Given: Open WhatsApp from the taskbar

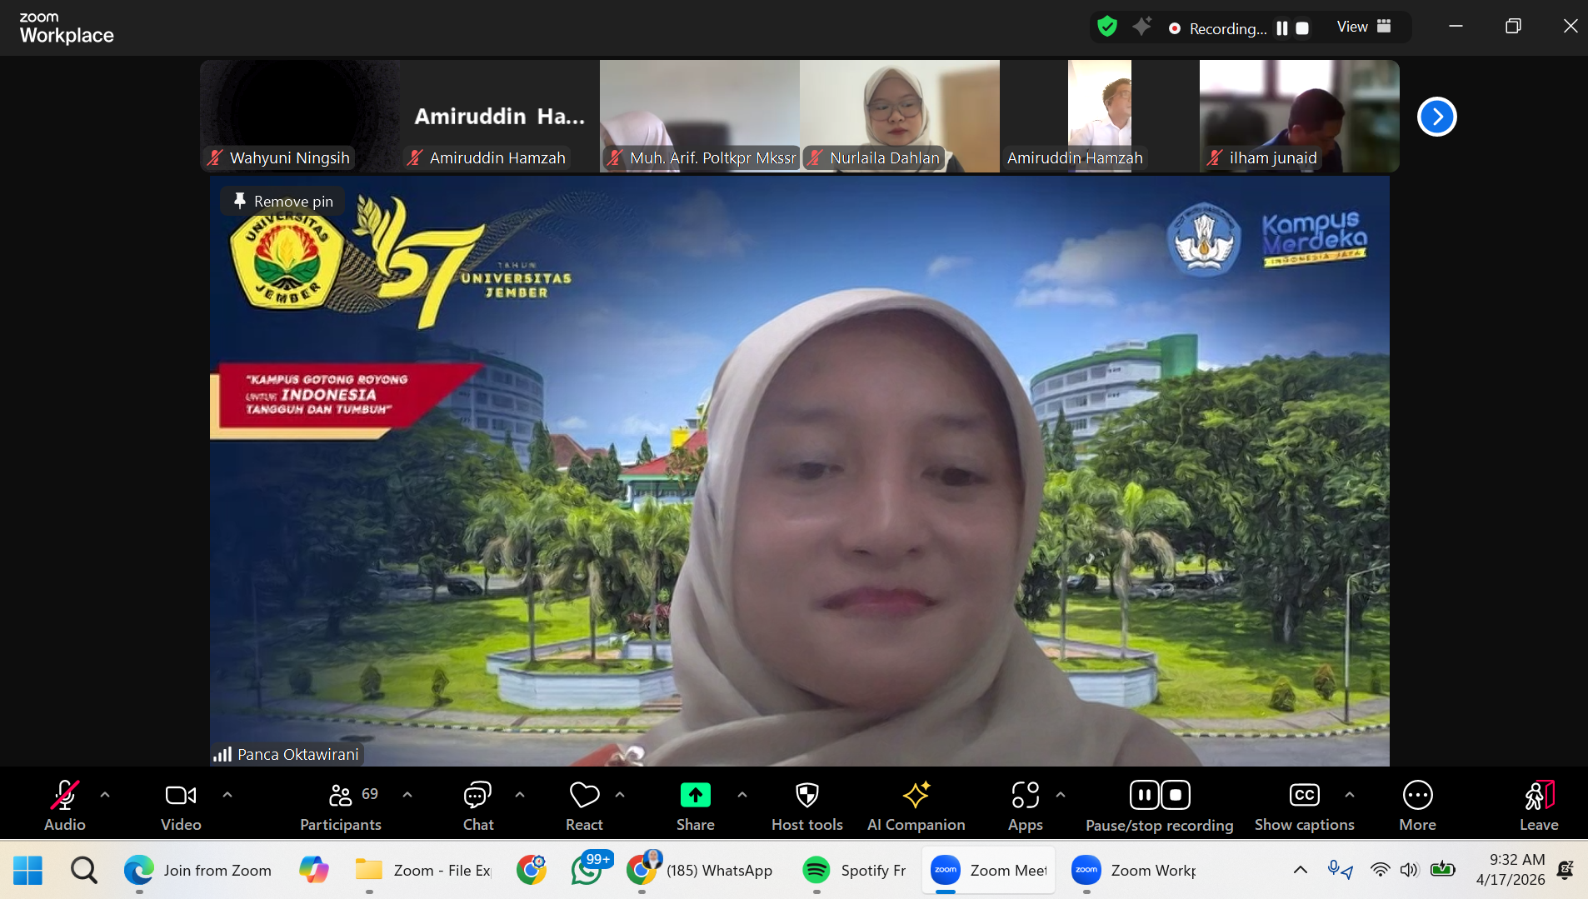Looking at the screenshot, I should [587, 869].
